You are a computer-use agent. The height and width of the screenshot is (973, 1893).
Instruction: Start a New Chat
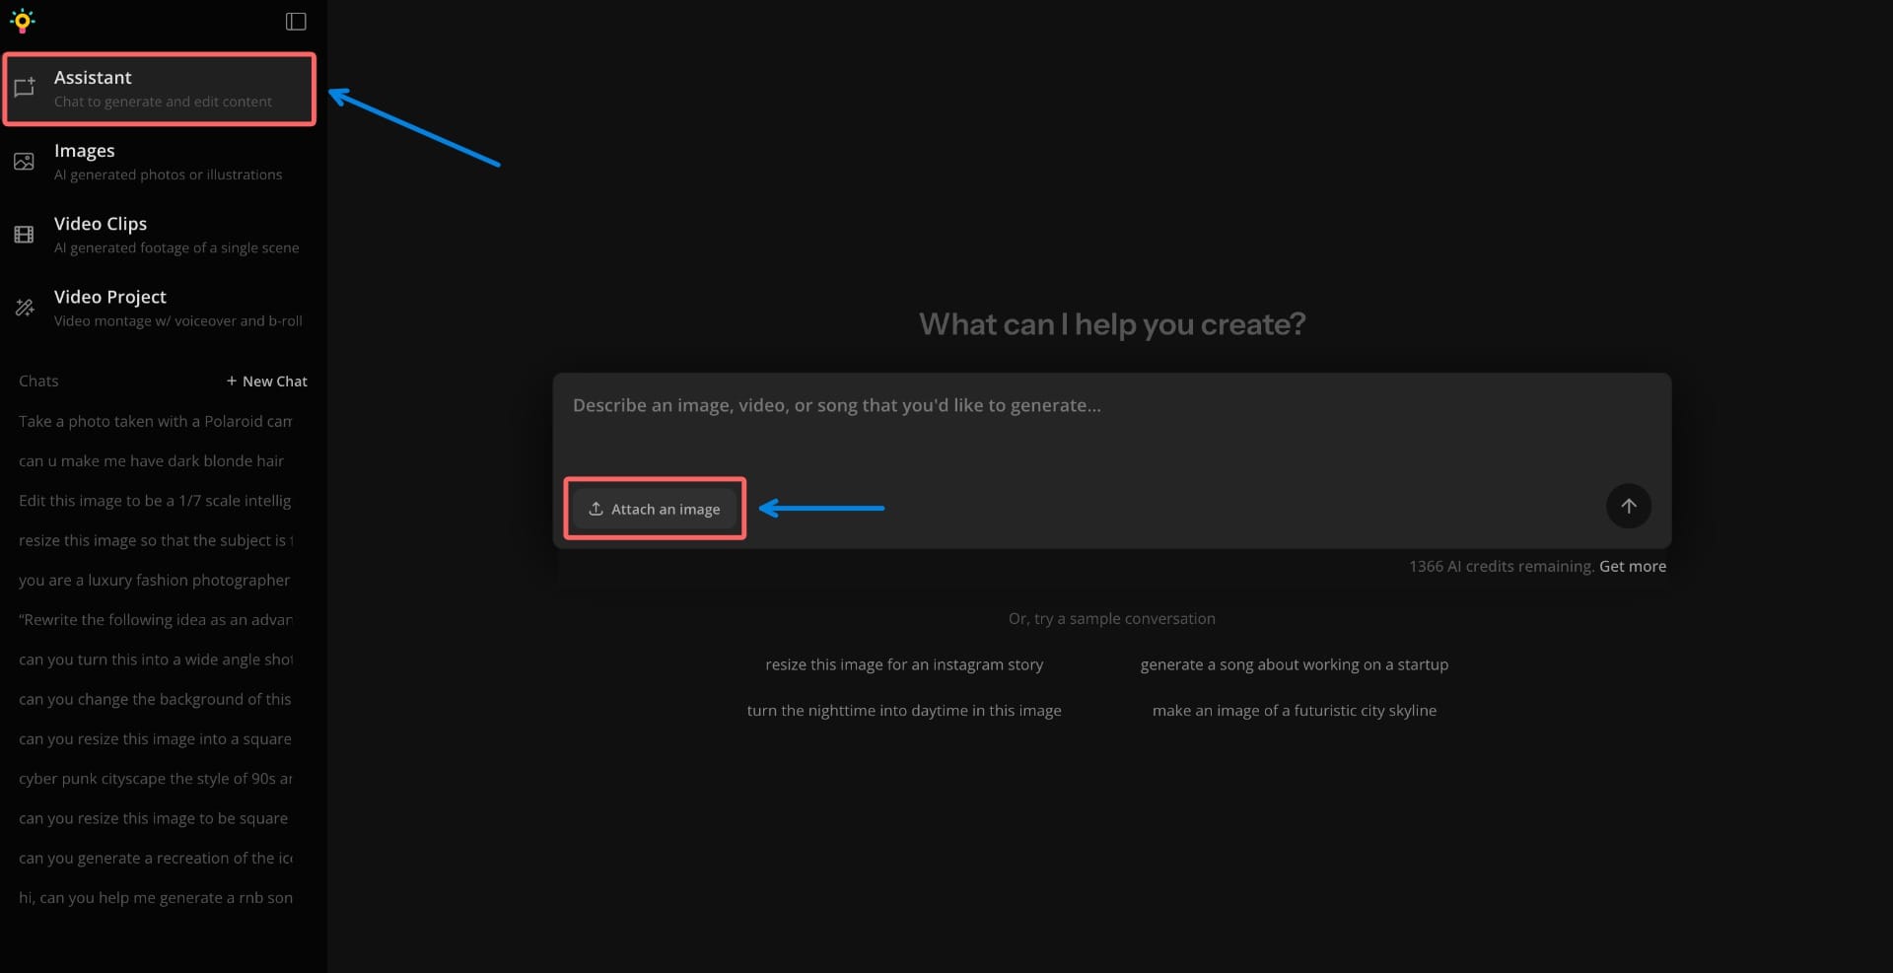[x=267, y=381]
